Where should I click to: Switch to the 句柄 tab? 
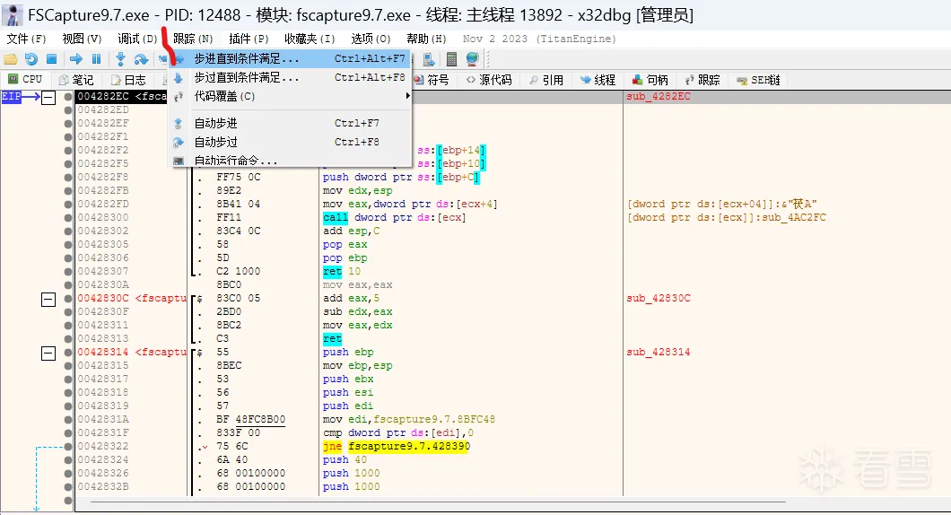point(650,80)
